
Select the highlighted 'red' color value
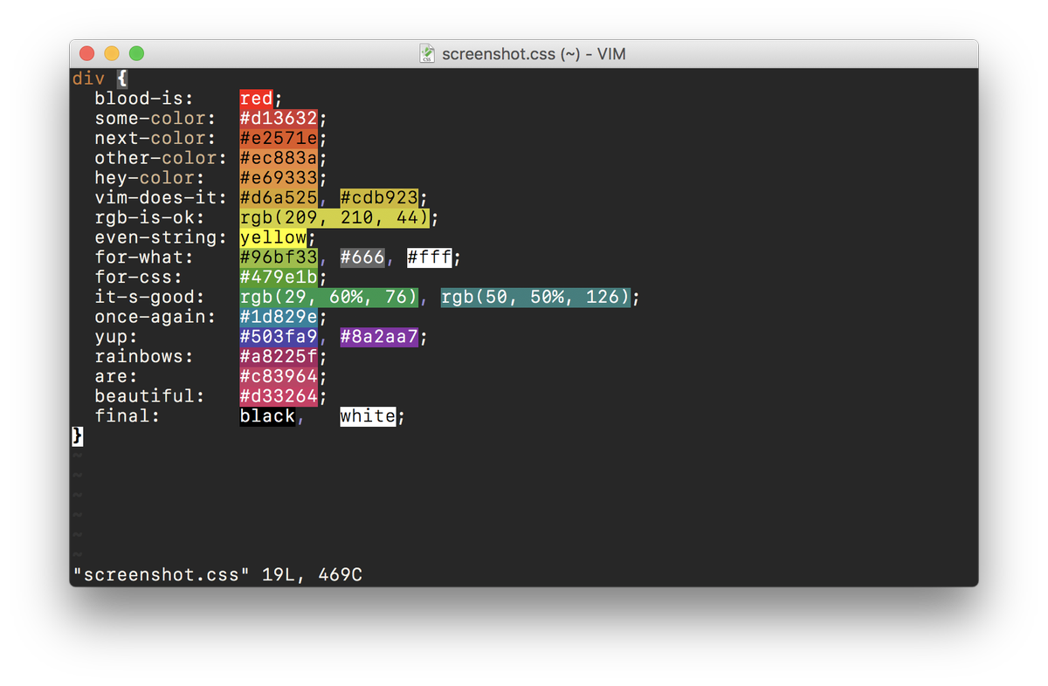pyautogui.click(x=257, y=99)
